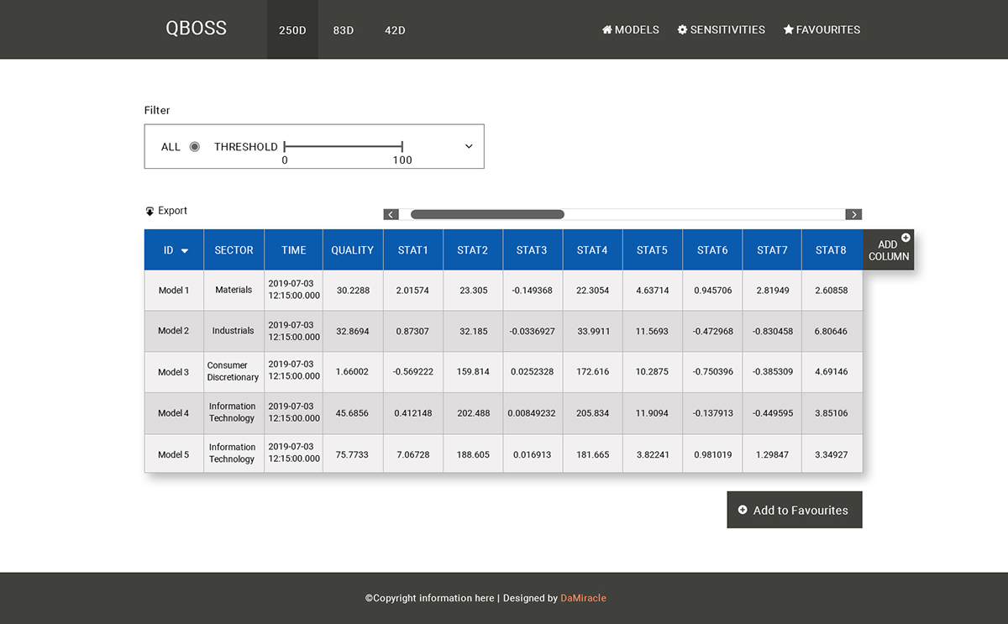Click the plus icon on ADD COLUMN
Screen dimensions: 1008x624
906,238
